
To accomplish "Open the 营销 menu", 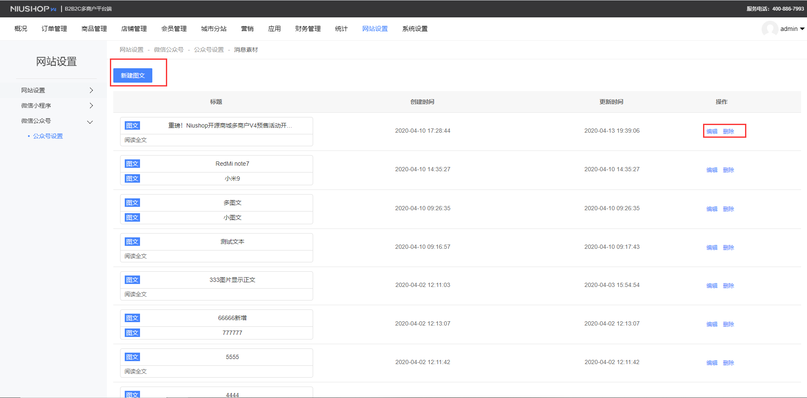I will click(x=247, y=29).
